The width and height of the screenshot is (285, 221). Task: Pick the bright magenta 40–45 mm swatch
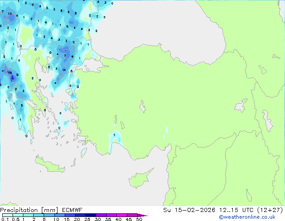122,215
